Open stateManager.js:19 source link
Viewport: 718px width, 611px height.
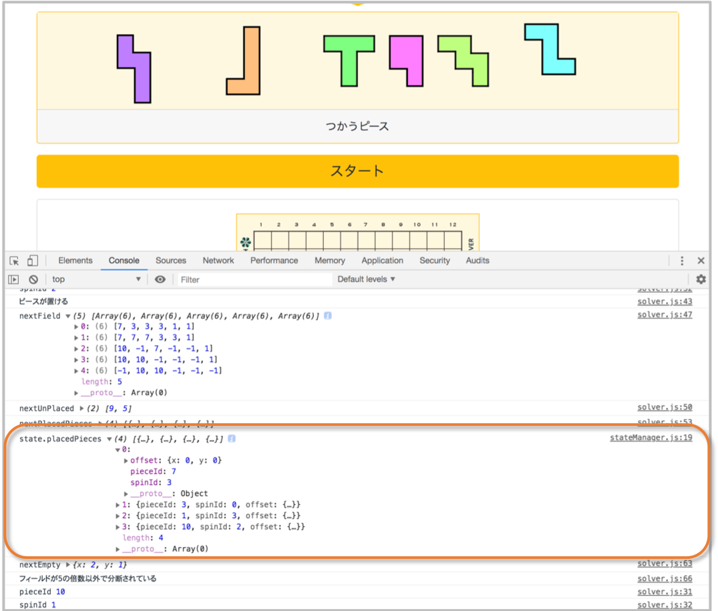click(x=651, y=437)
